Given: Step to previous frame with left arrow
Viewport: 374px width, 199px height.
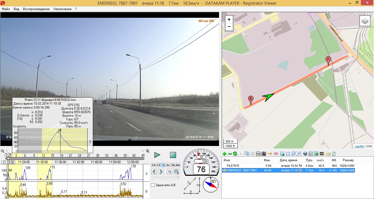Looking at the screenshot, I should coord(154,172).
